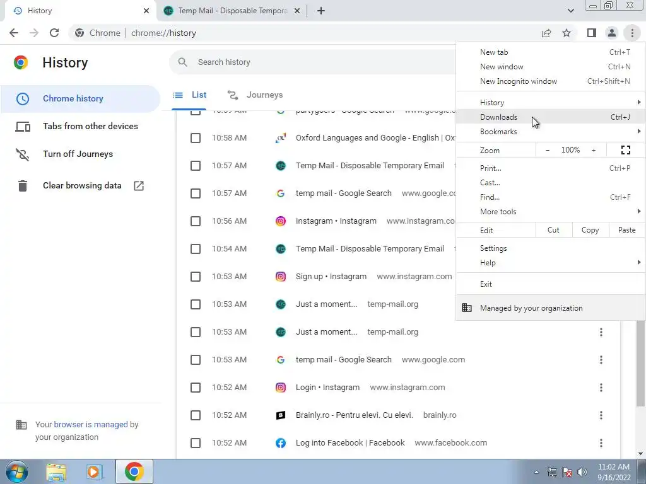The height and width of the screenshot is (484, 646).
Task: Open the Windows Start button
Action: [x=16, y=471]
